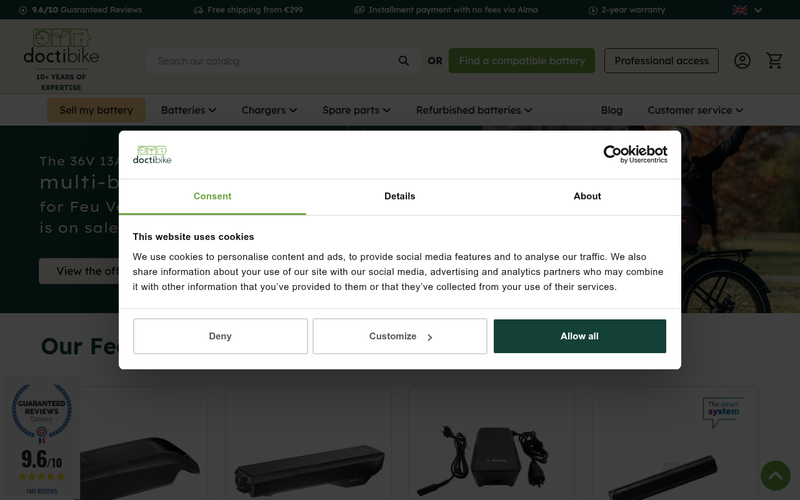Expand the Customer service menu
Viewport: 800px width, 500px height.
pyautogui.click(x=695, y=110)
